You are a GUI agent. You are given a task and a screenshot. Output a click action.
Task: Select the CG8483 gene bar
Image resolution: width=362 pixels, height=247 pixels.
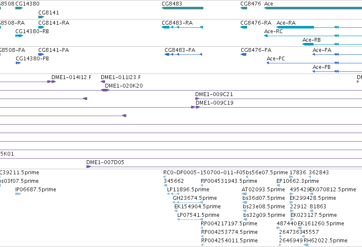pos(182,8)
